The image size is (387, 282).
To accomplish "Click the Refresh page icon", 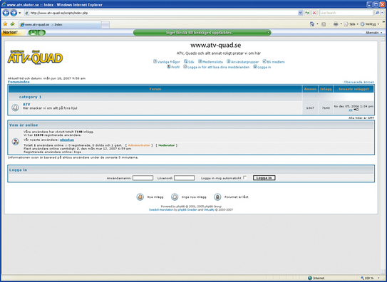I will pyautogui.click(x=307, y=13).
